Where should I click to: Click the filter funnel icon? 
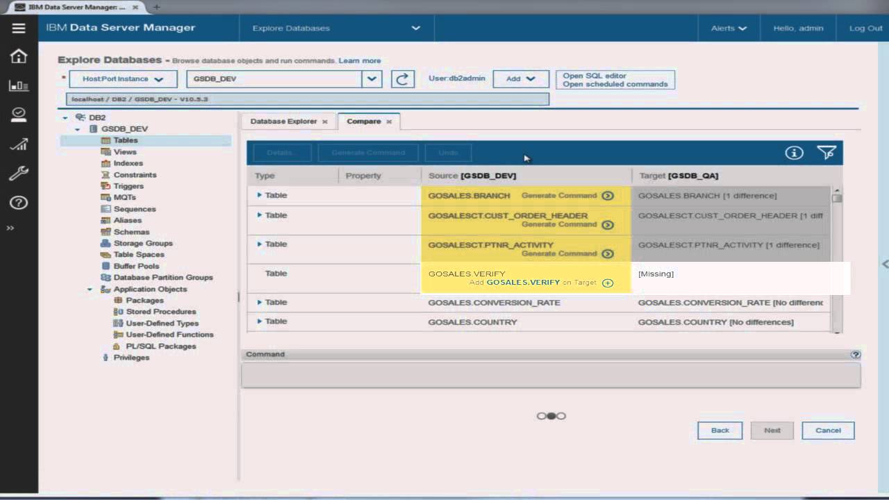coord(826,153)
